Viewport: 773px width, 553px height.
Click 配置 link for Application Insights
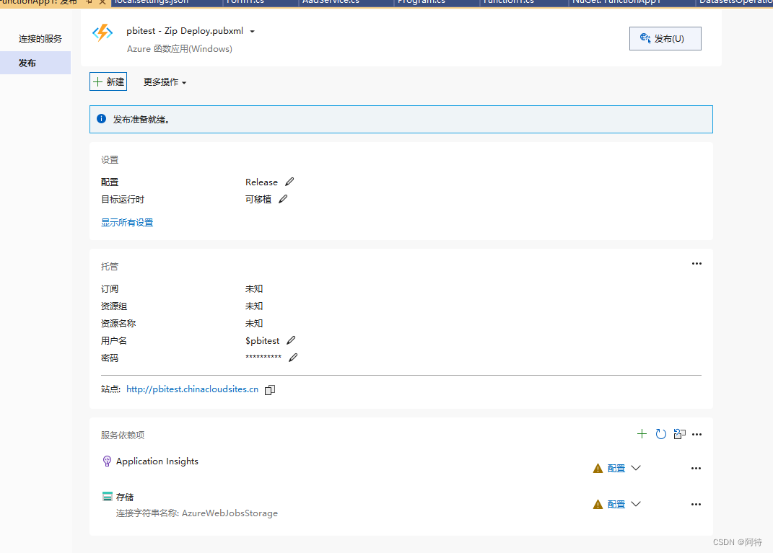click(x=616, y=469)
